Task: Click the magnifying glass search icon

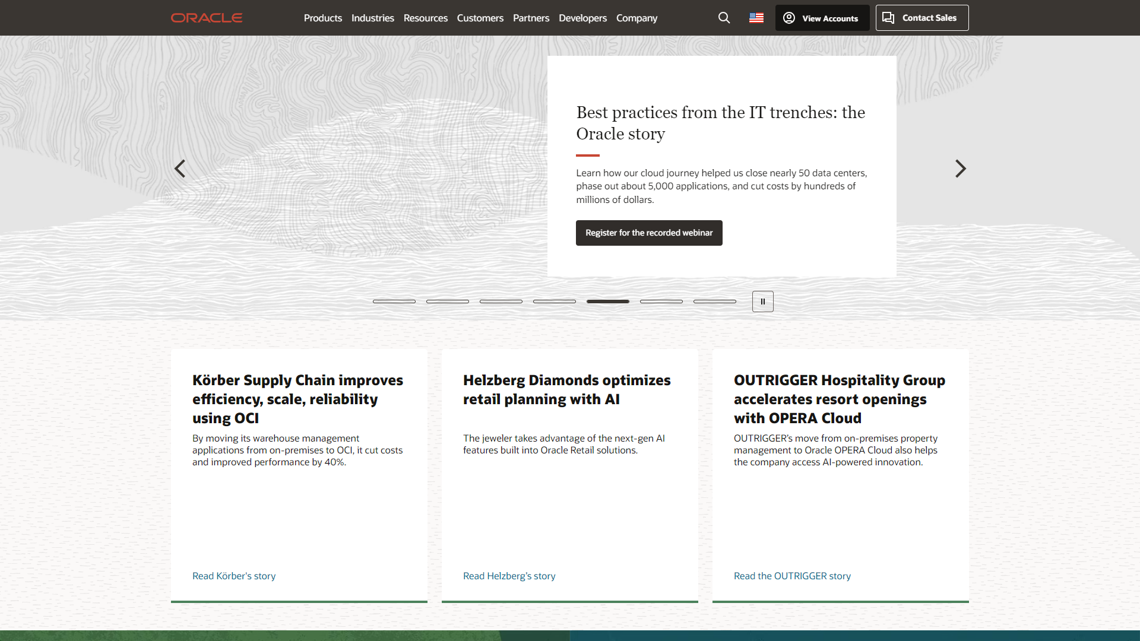Action: (x=724, y=18)
